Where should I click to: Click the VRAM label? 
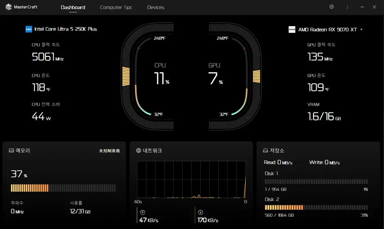coord(313,104)
